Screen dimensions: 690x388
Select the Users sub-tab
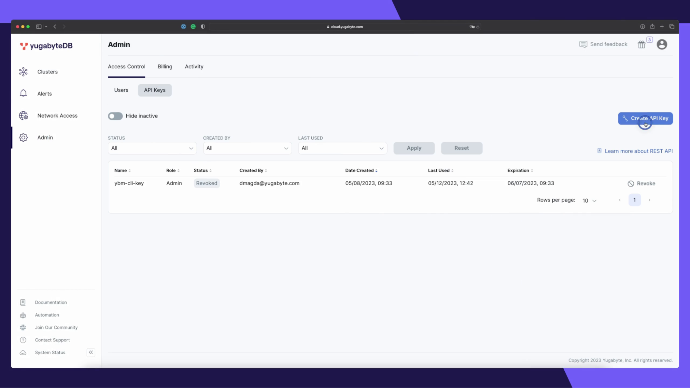[121, 90]
